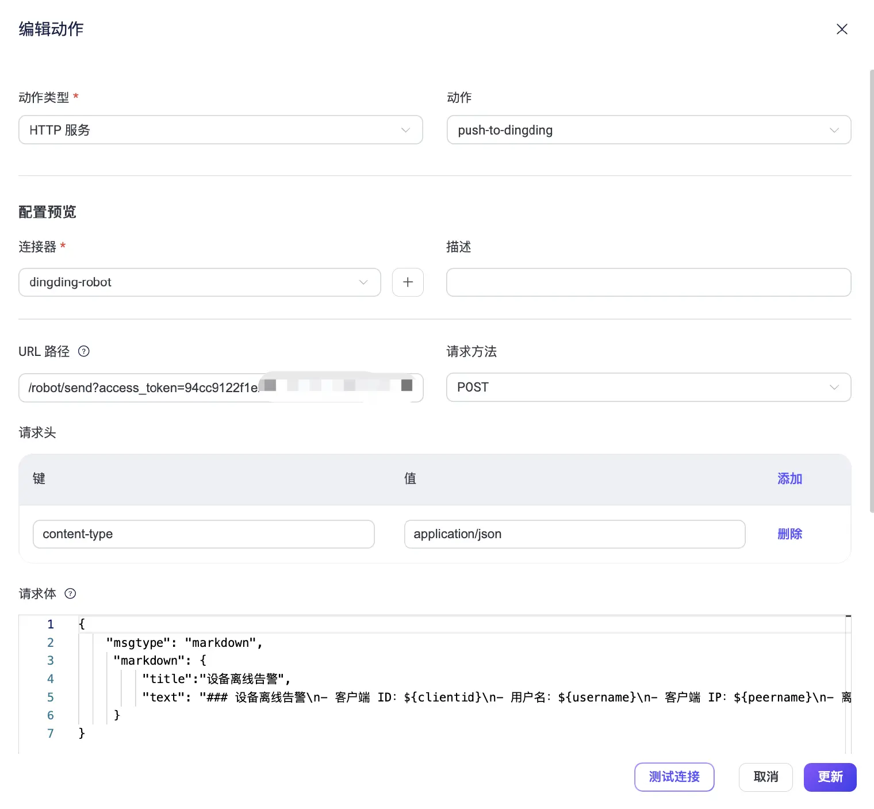Screen dimensions: 874x809
Task: Click the application/json header value field
Action: [x=574, y=534]
